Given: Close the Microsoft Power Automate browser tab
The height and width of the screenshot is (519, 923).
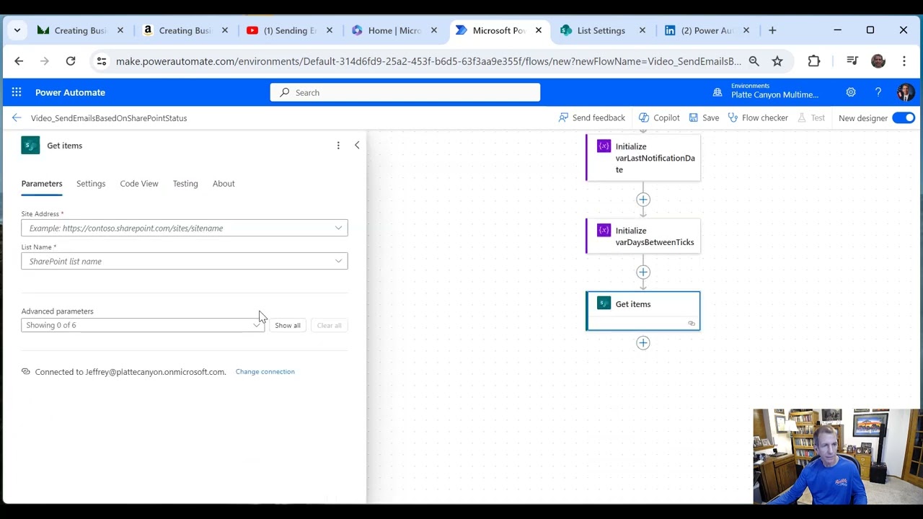Looking at the screenshot, I should [x=538, y=30].
